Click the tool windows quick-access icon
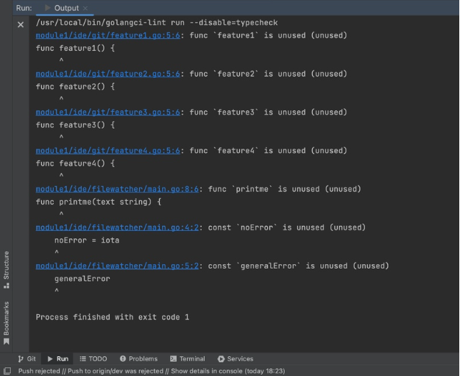This screenshot has width=460, height=376. (x=7, y=372)
